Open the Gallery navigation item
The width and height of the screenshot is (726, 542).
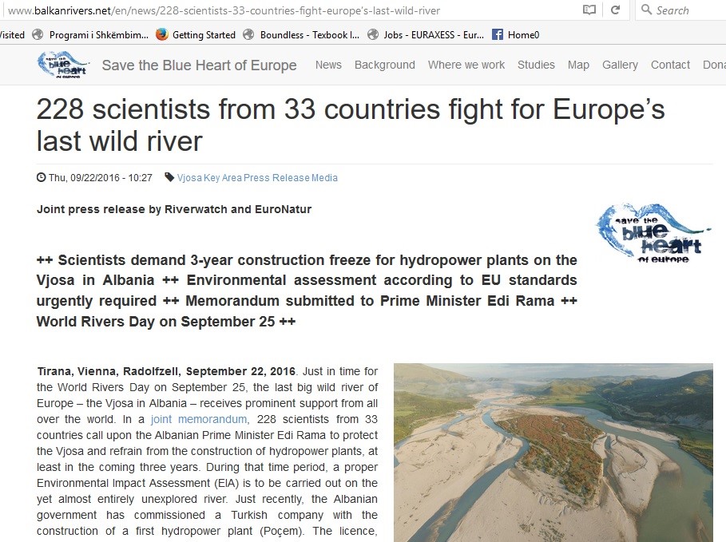[620, 65]
